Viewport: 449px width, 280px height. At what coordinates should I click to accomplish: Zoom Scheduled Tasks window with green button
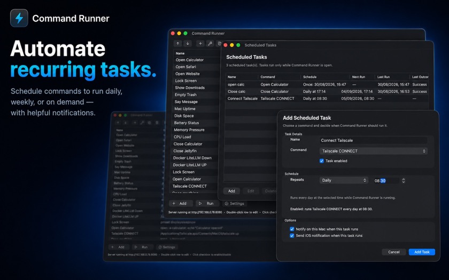click(x=238, y=45)
